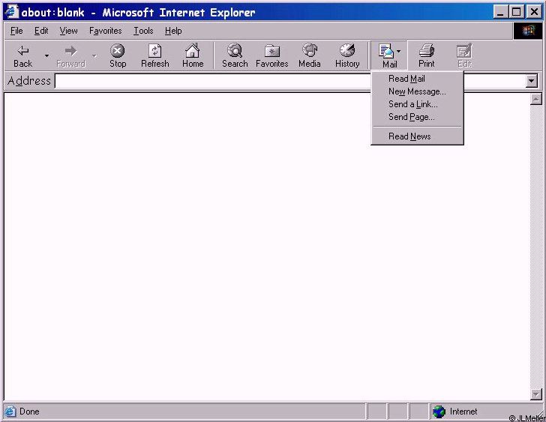Open the Media toolbar icon
The height and width of the screenshot is (422, 546).
pos(309,50)
